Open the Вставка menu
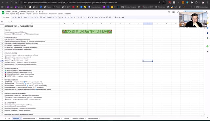The height and width of the screenshot is (121, 210). point(23,14)
